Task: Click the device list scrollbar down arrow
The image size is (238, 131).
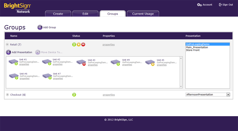Action: pyautogui.click(x=181, y=87)
